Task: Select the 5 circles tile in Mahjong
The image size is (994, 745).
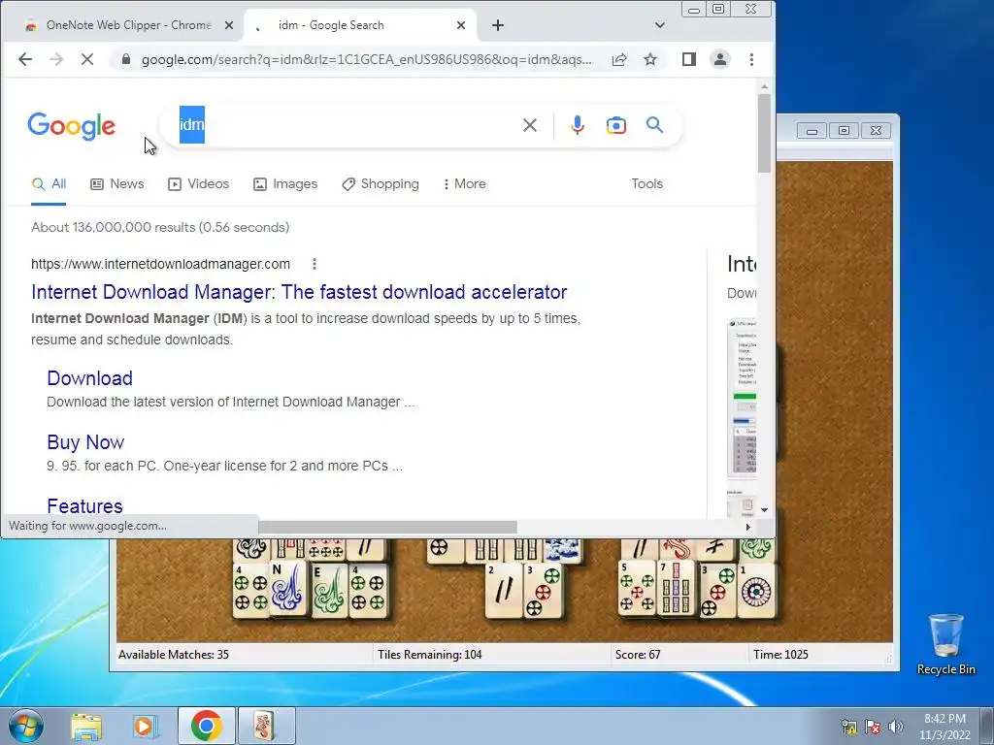Action: pos(637,588)
